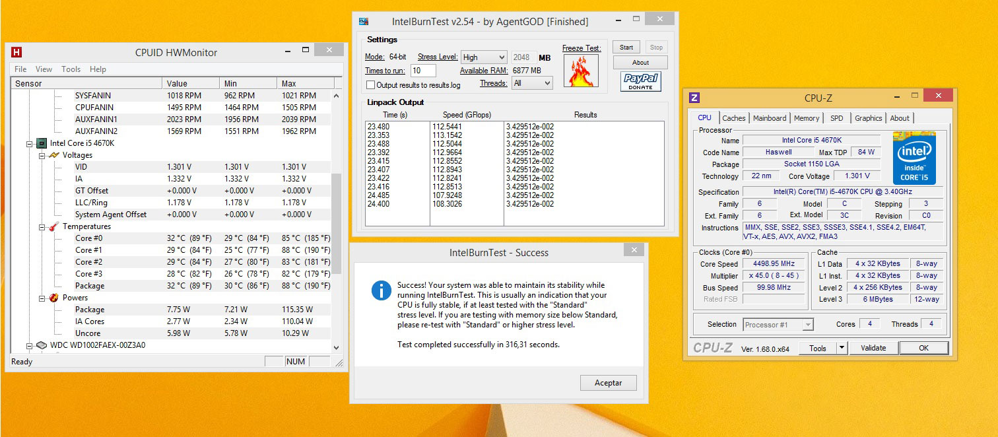998x437 pixels.
Task: Click the Powers flame icon
Action: 53,298
